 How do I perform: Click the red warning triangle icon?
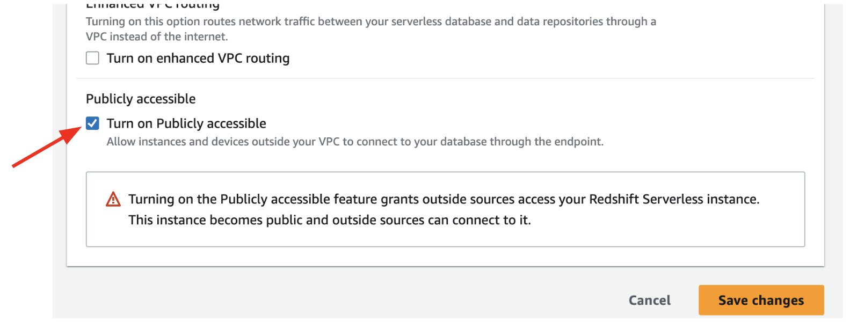click(113, 200)
